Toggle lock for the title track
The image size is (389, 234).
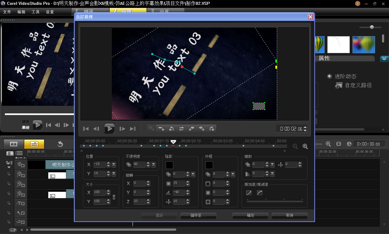pyautogui.click(x=9, y=203)
